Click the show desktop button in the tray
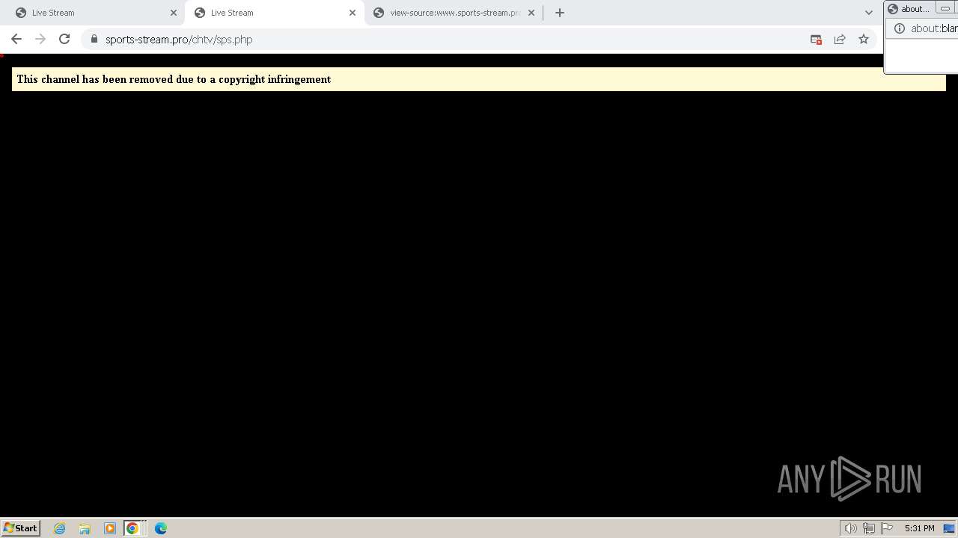The width and height of the screenshot is (958, 538). click(x=949, y=528)
